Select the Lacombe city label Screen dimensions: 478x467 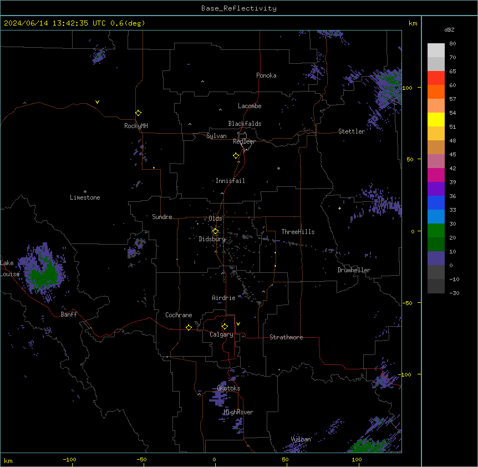pos(250,106)
